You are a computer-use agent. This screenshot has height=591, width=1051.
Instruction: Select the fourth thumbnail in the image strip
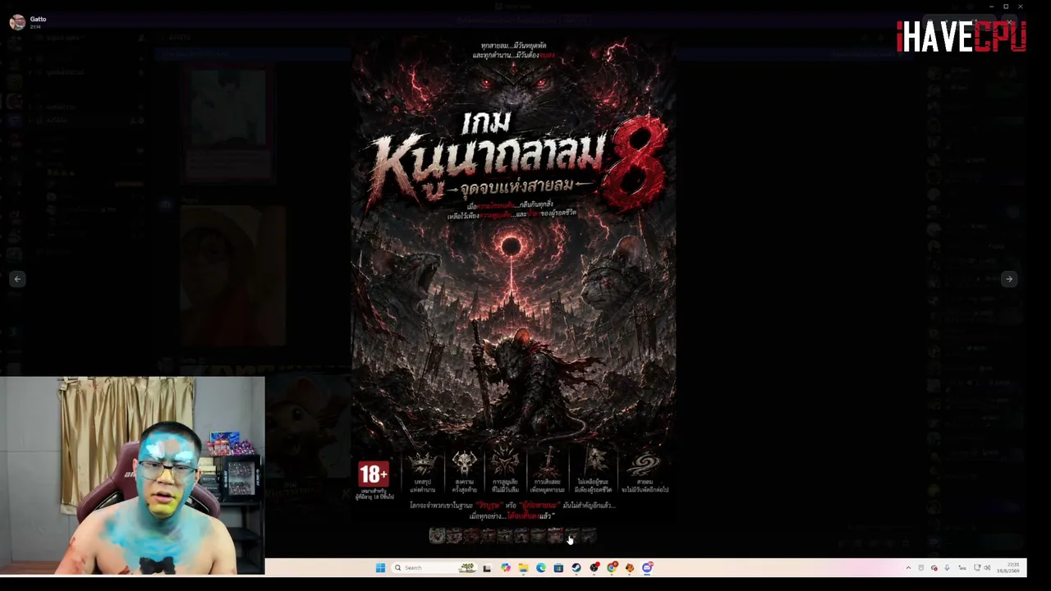tap(488, 536)
